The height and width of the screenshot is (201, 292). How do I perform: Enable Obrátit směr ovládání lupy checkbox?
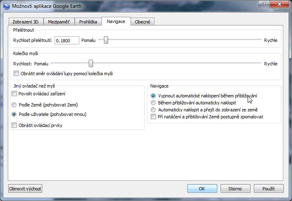tap(16, 73)
